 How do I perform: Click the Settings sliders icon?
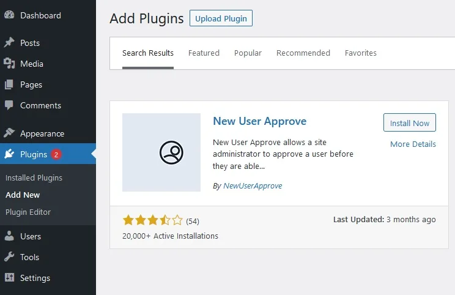[x=9, y=278]
